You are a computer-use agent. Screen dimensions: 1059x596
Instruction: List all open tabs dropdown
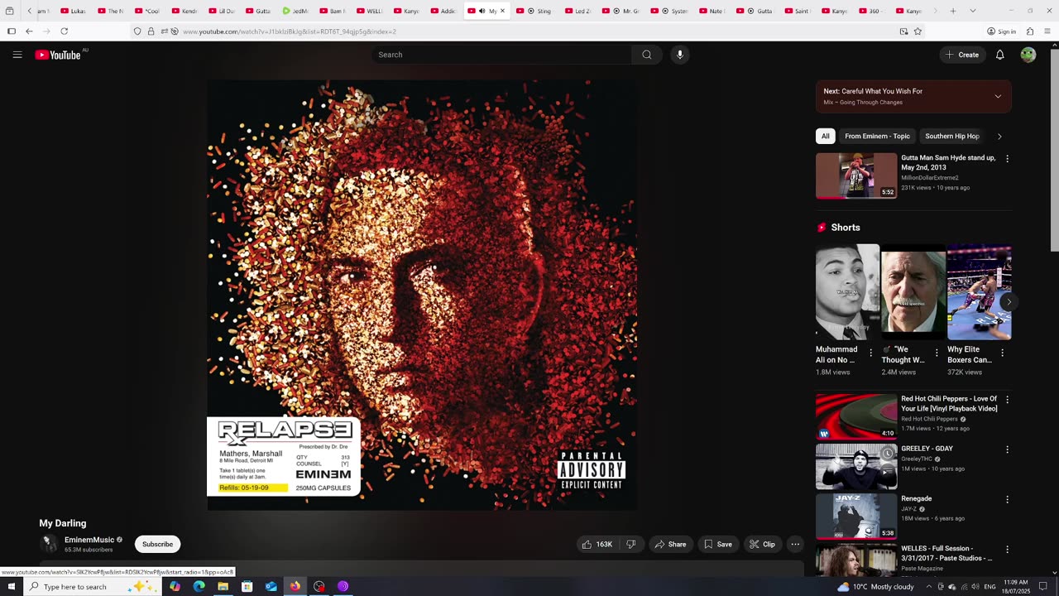tap(972, 11)
